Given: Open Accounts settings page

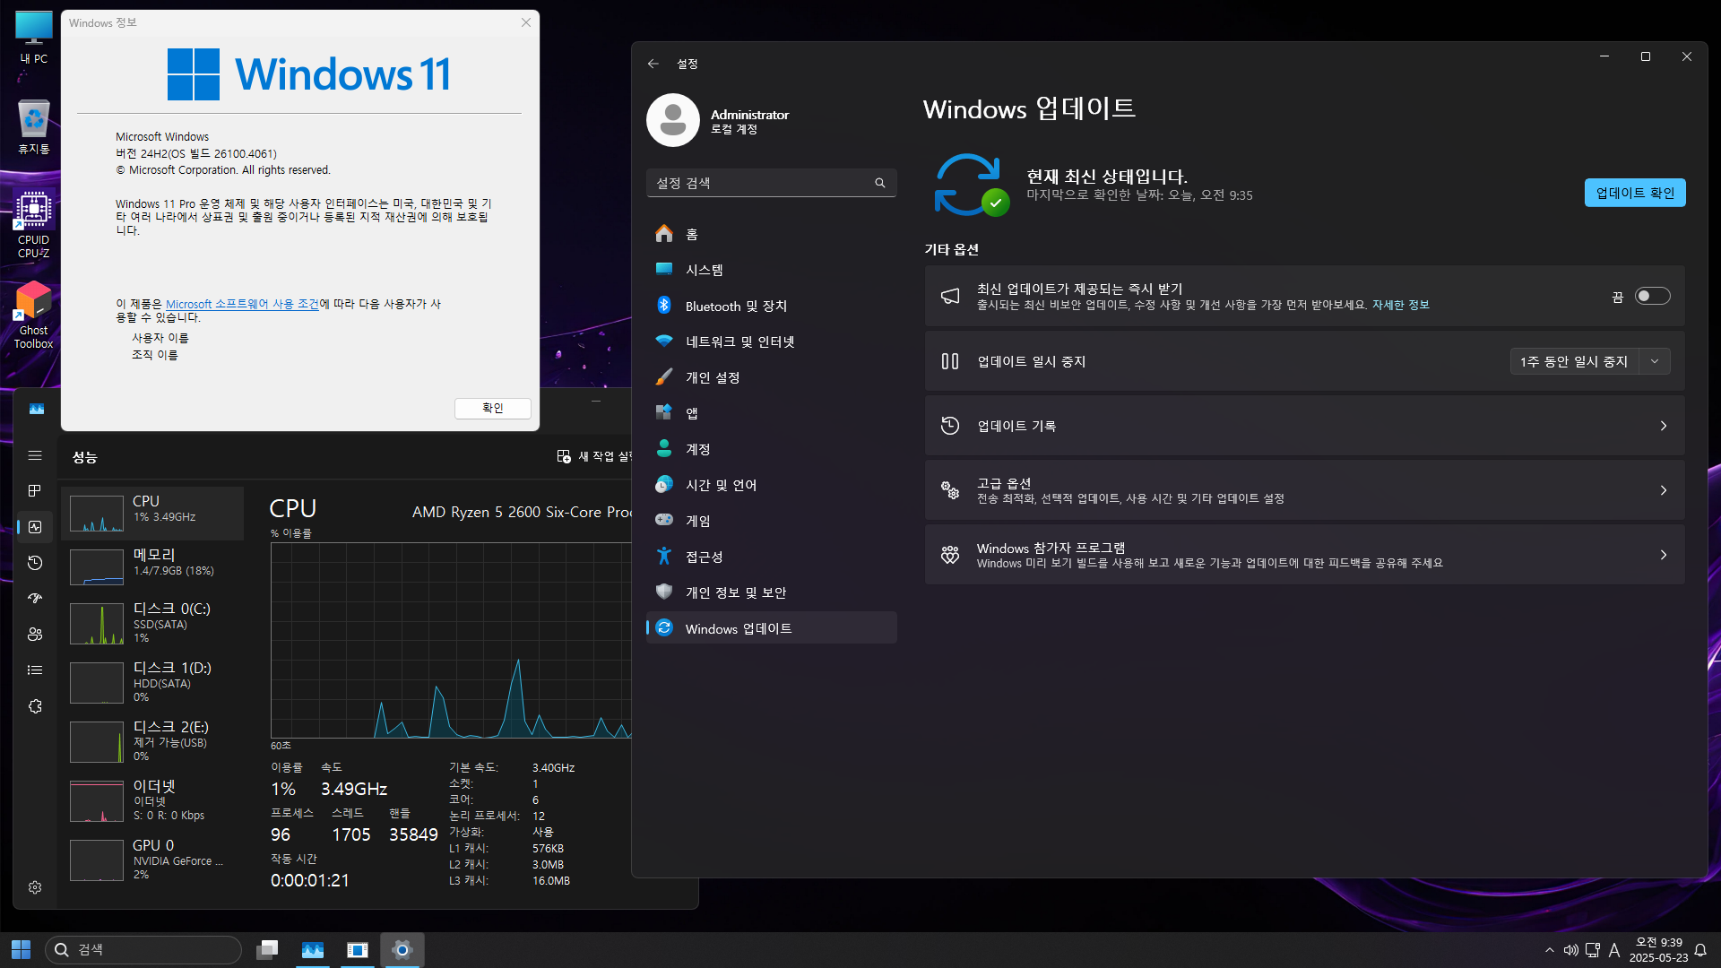Looking at the screenshot, I should pos(771,449).
